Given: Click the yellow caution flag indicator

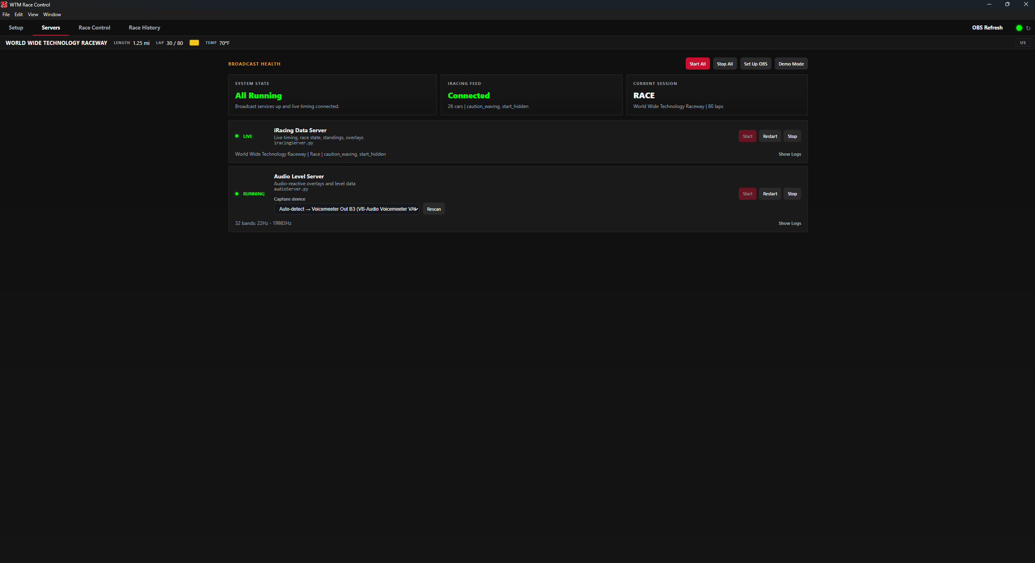Looking at the screenshot, I should coord(194,43).
